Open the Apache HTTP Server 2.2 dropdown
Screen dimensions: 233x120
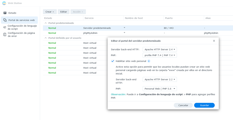[x=159, y=80]
